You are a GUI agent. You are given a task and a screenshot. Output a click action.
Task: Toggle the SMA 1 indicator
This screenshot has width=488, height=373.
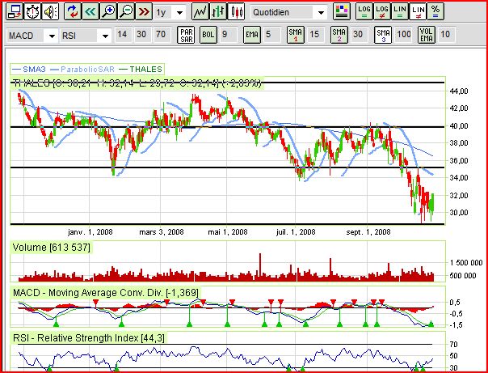[296, 35]
